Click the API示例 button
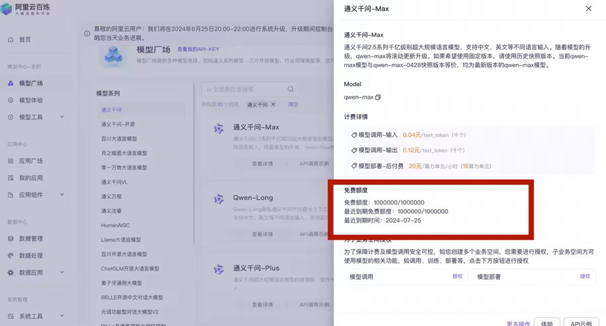 click(581, 323)
